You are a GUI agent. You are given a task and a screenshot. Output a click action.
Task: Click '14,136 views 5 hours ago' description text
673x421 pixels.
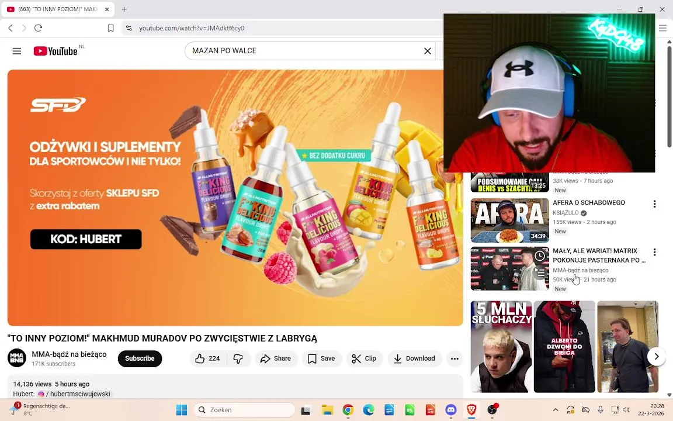pos(51,385)
